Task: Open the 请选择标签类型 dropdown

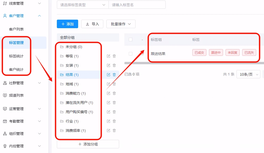Action: click(83, 5)
